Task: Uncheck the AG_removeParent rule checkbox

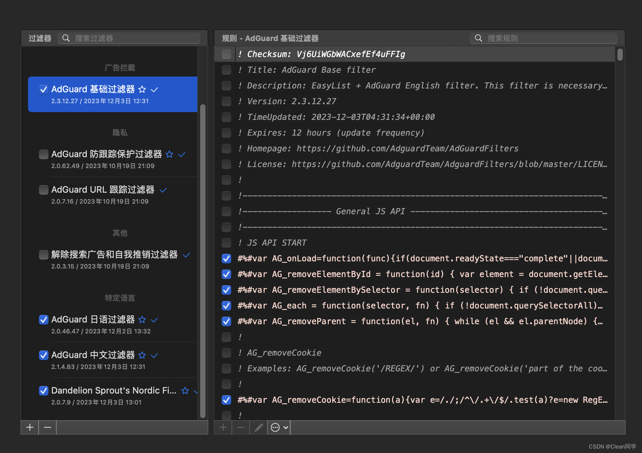Action: (x=226, y=321)
